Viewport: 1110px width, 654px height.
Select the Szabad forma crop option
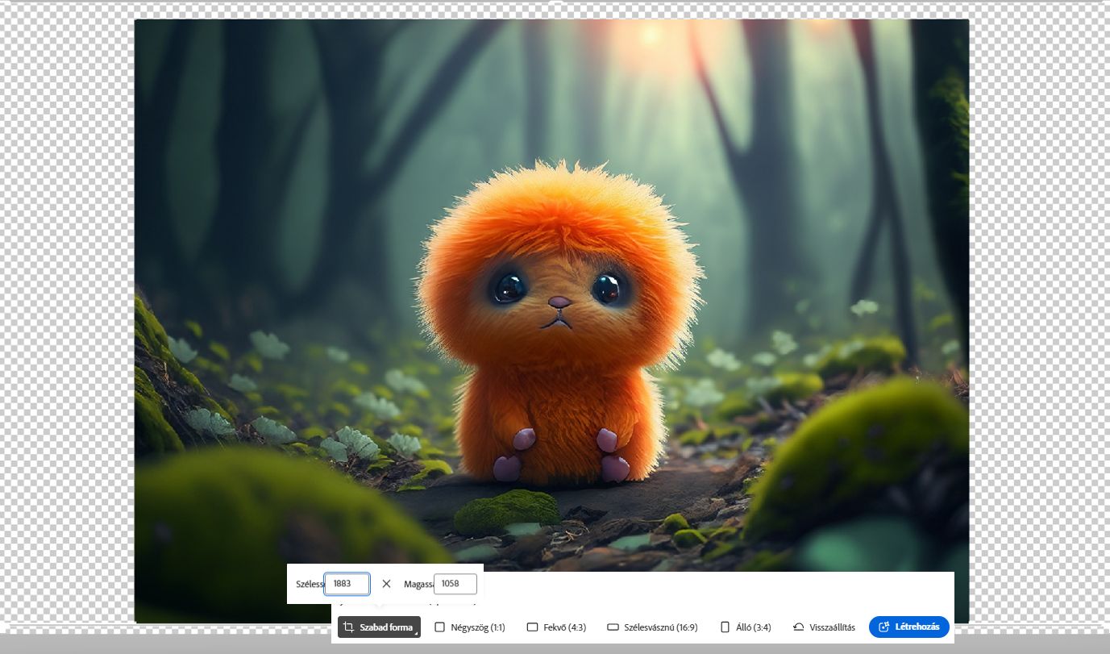[379, 627]
